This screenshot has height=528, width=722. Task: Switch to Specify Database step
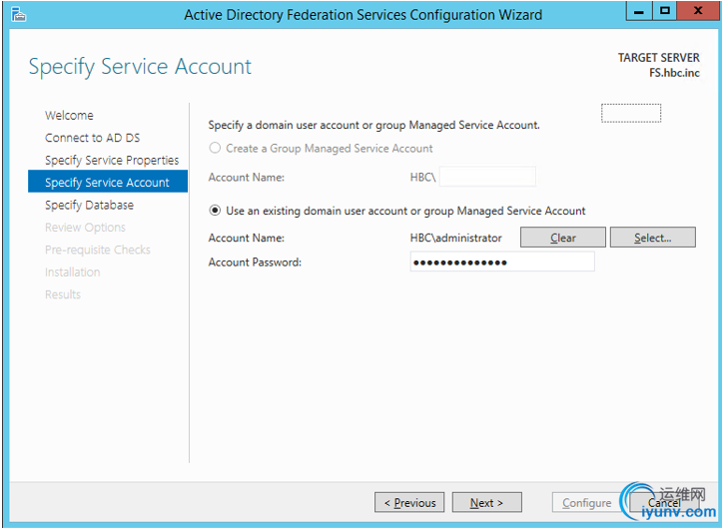pos(89,205)
